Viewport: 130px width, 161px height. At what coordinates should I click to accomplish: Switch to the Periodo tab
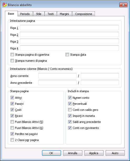tap(25, 14)
